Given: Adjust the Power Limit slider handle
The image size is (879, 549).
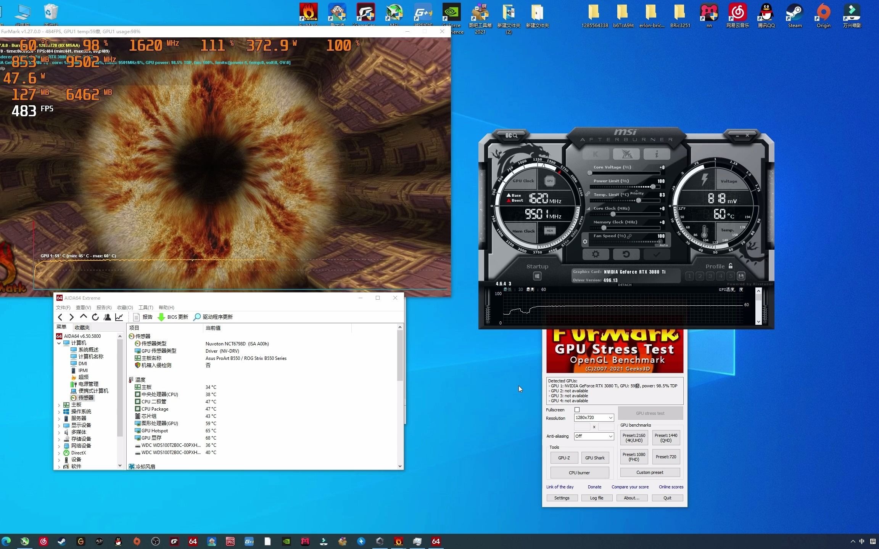Looking at the screenshot, I should click(653, 187).
